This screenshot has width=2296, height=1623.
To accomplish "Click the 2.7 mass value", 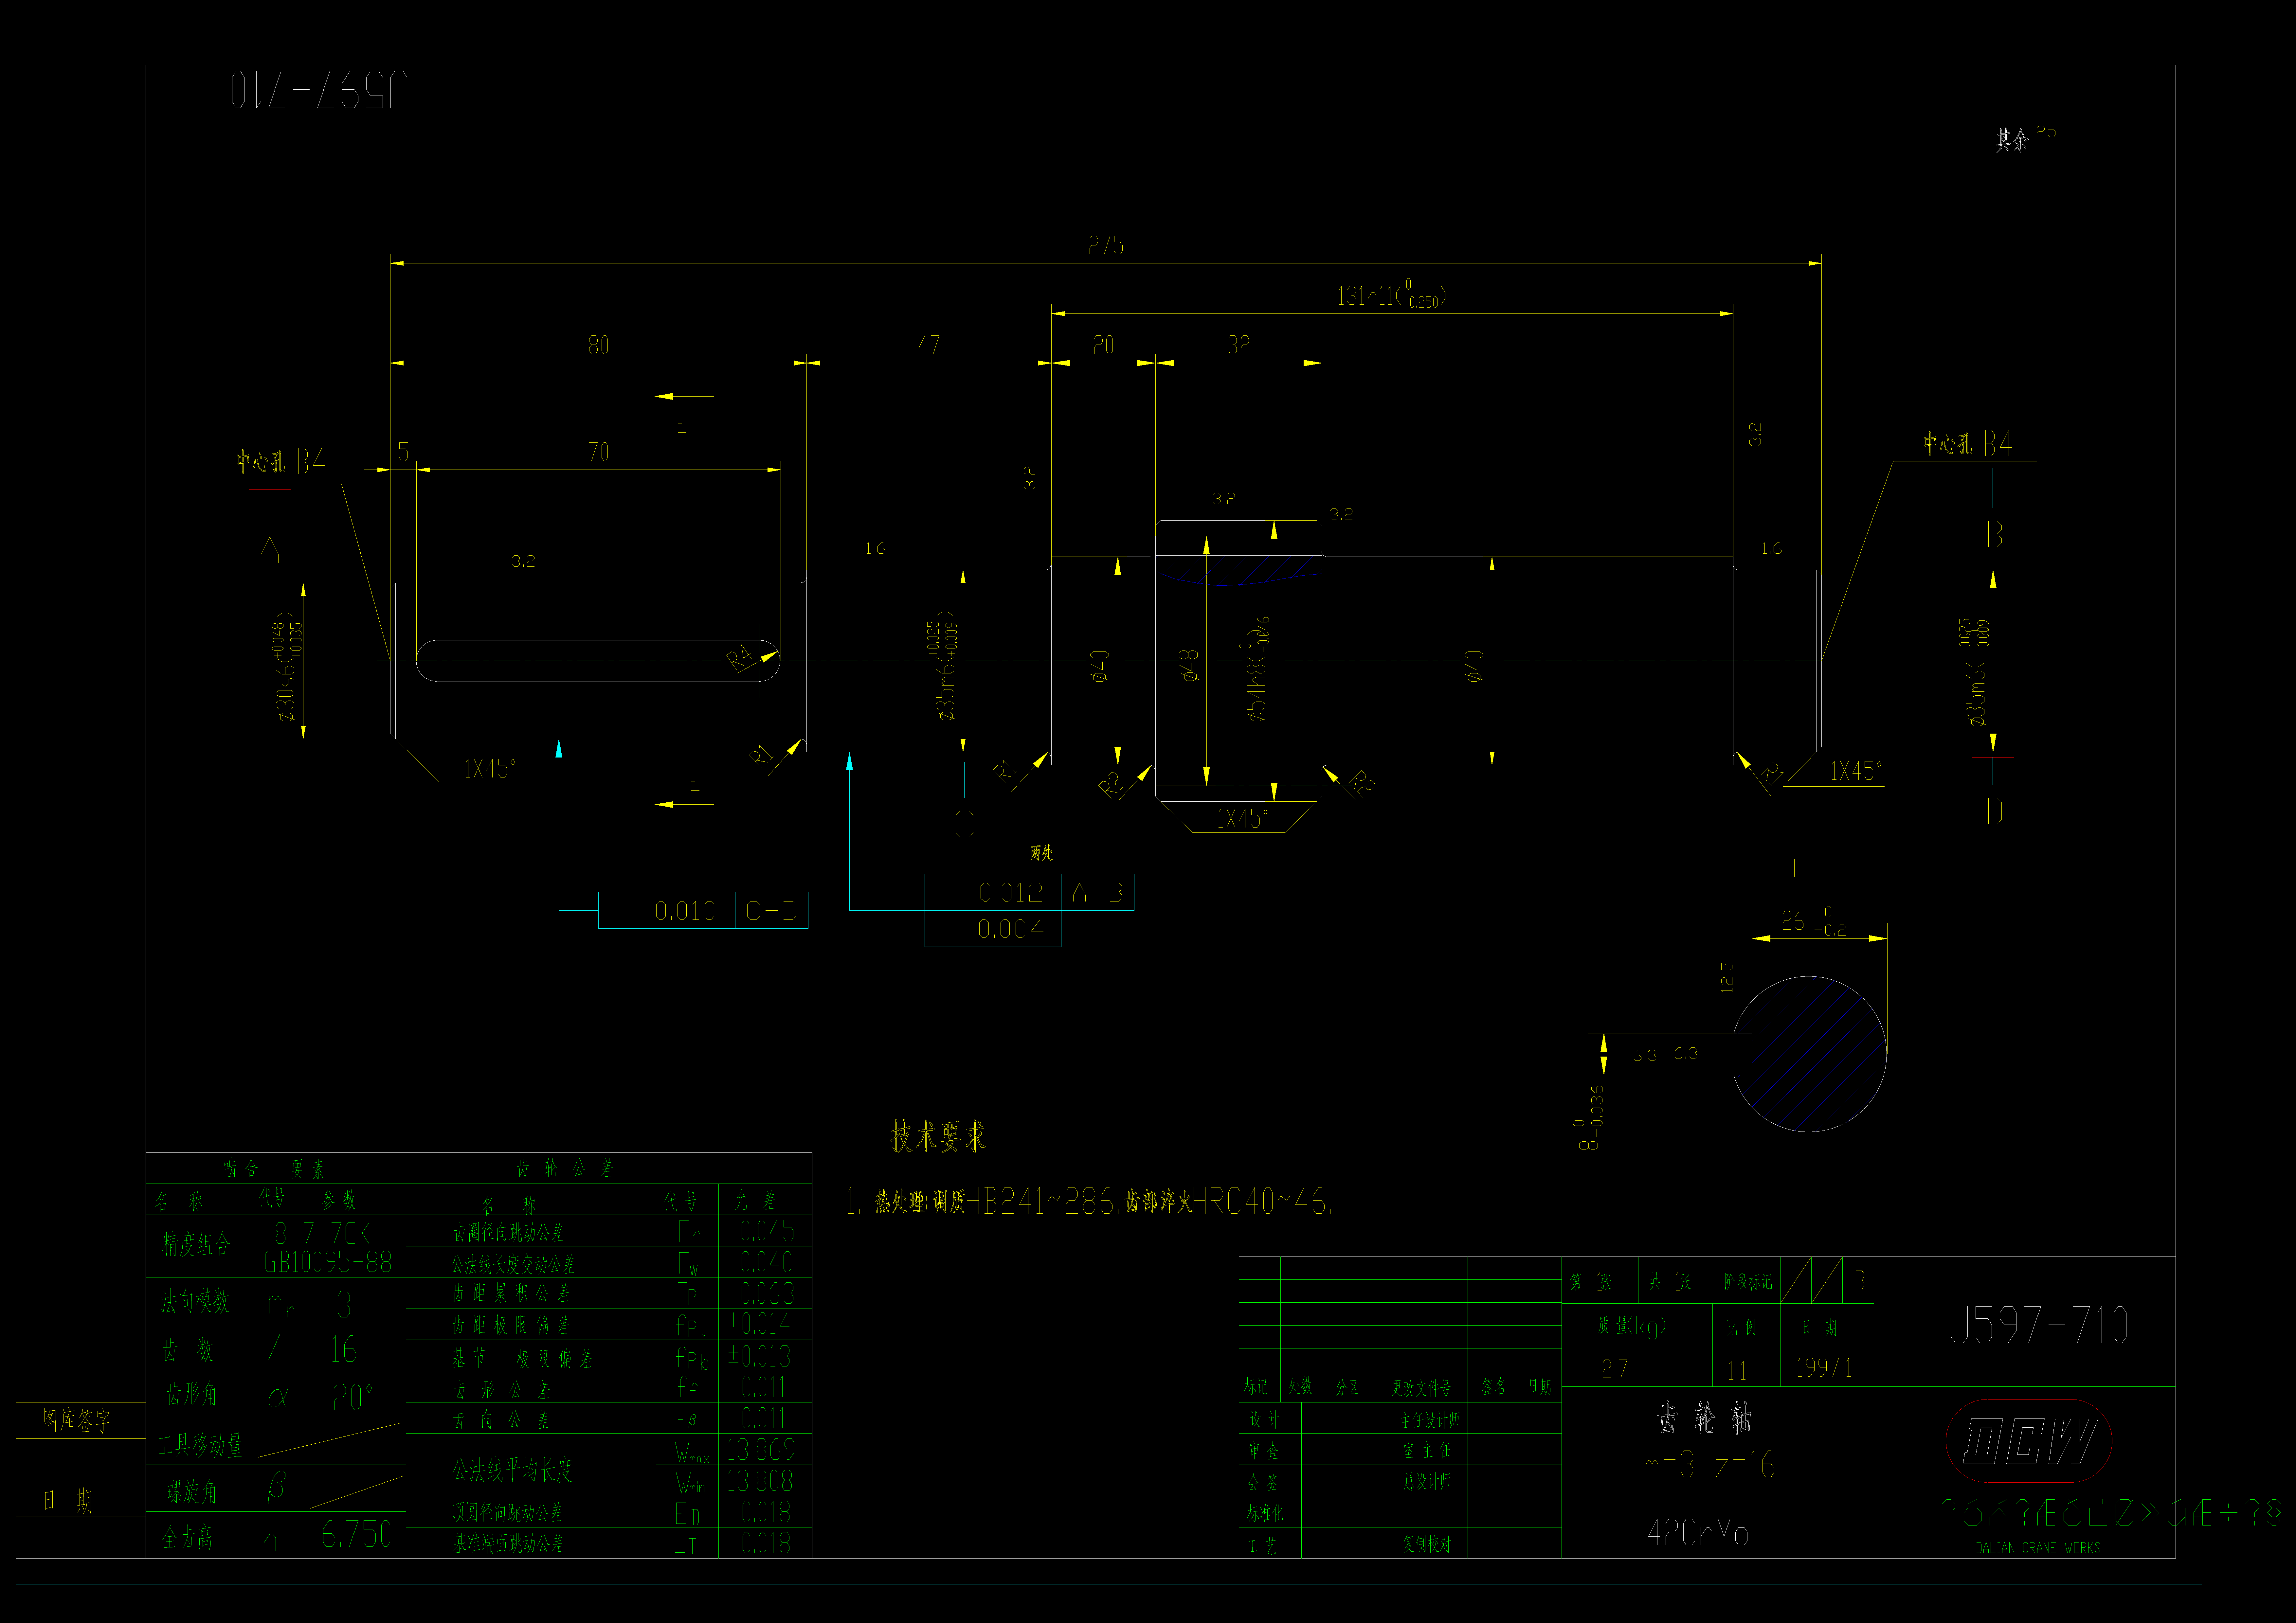I will (1614, 1369).
